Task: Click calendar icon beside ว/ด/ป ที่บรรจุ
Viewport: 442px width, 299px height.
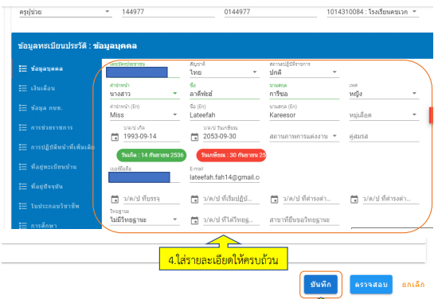Action: point(115,199)
